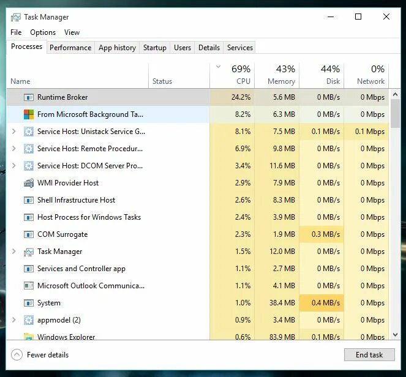The width and height of the screenshot is (406, 377).
Task: Click the Task Manager title bar icon
Action: (15, 17)
